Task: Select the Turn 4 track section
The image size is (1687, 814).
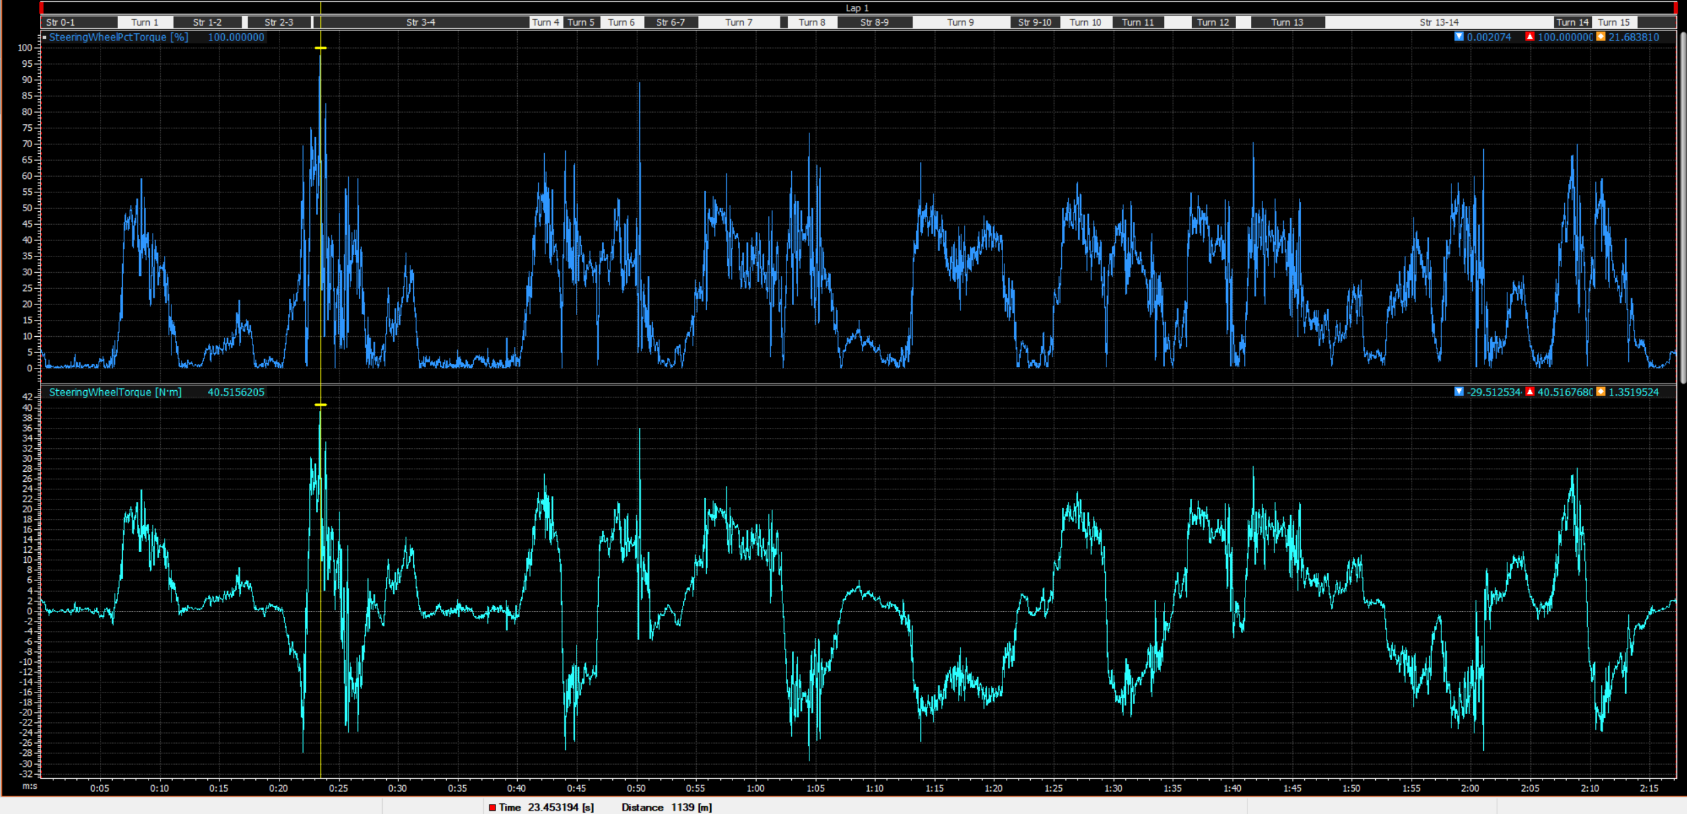Action: tap(545, 22)
